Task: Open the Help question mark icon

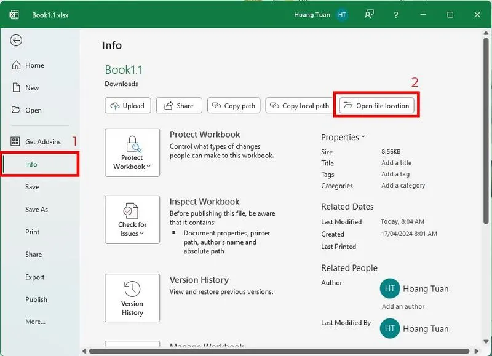Action: click(396, 15)
